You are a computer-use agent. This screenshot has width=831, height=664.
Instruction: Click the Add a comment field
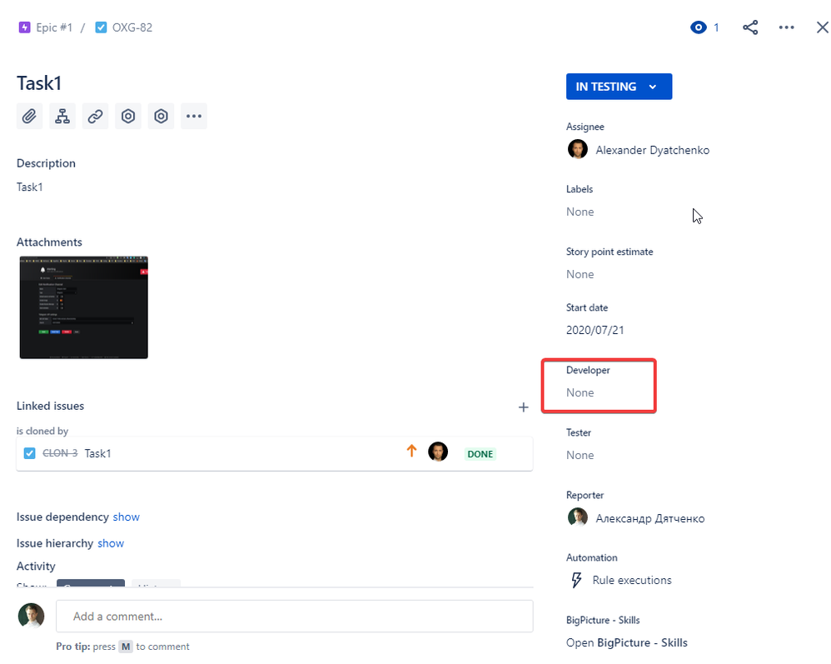coord(294,617)
